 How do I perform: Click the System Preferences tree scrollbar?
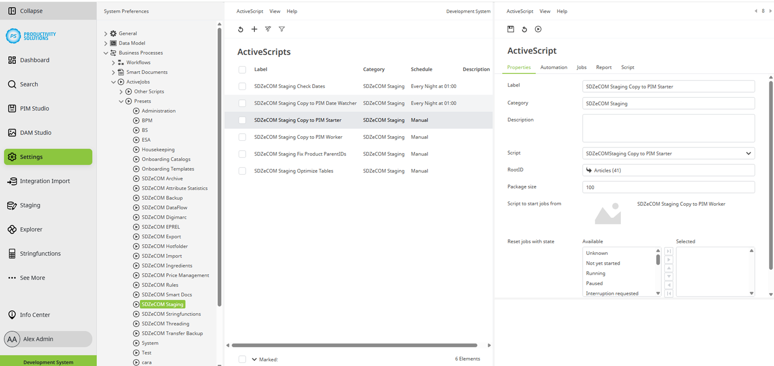point(220,166)
